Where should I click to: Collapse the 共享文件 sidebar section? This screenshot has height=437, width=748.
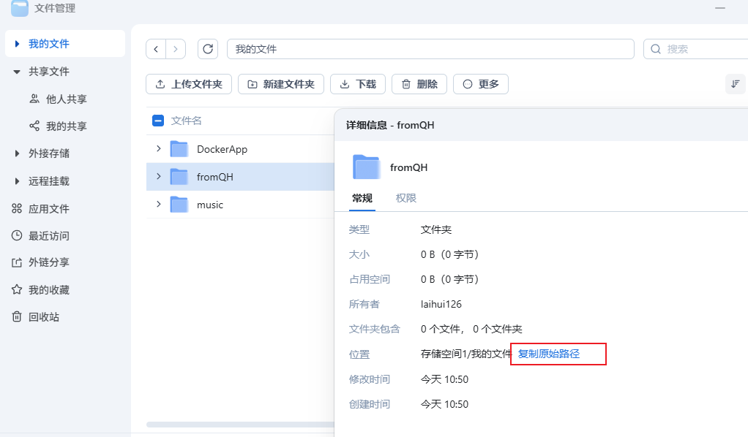click(x=17, y=72)
